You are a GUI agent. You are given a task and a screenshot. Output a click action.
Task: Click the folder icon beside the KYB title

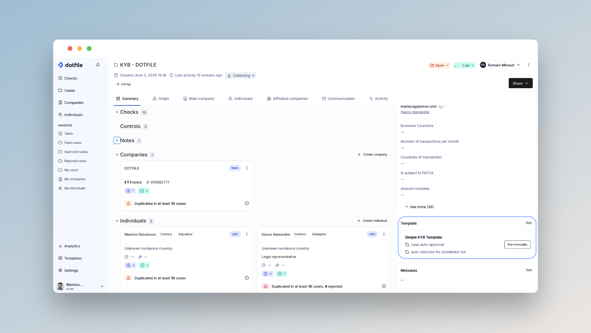(116, 65)
